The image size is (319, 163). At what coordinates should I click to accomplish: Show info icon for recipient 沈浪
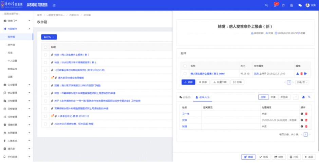(302, 120)
